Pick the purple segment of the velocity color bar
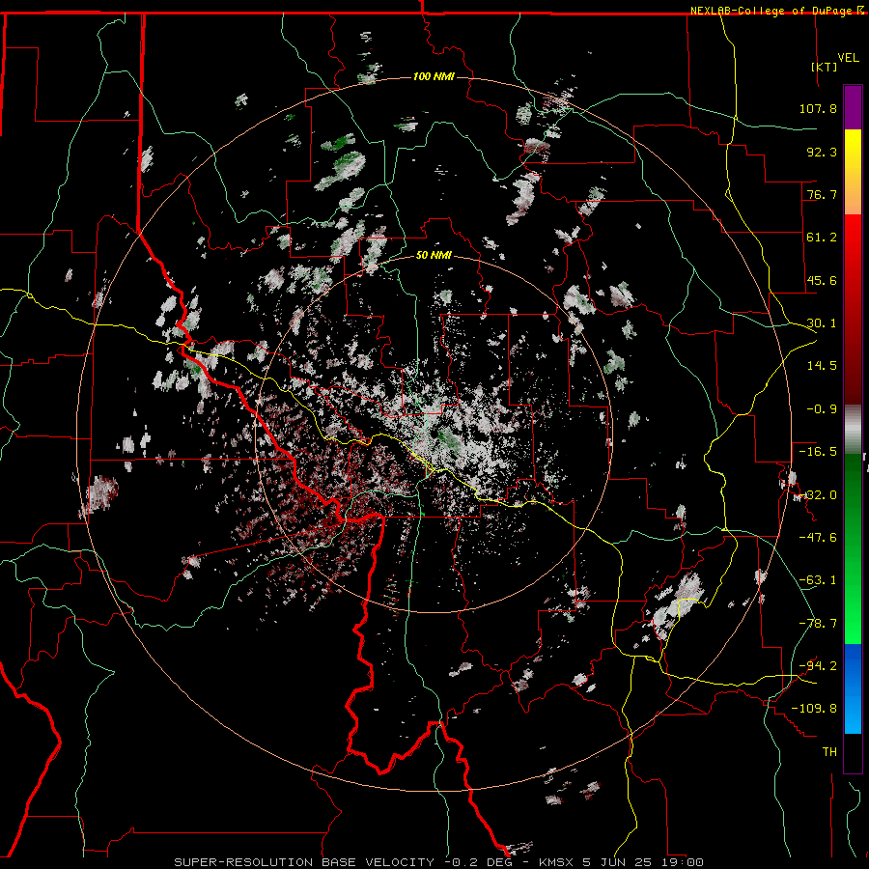The height and width of the screenshot is (869, 869). (853, 107)
